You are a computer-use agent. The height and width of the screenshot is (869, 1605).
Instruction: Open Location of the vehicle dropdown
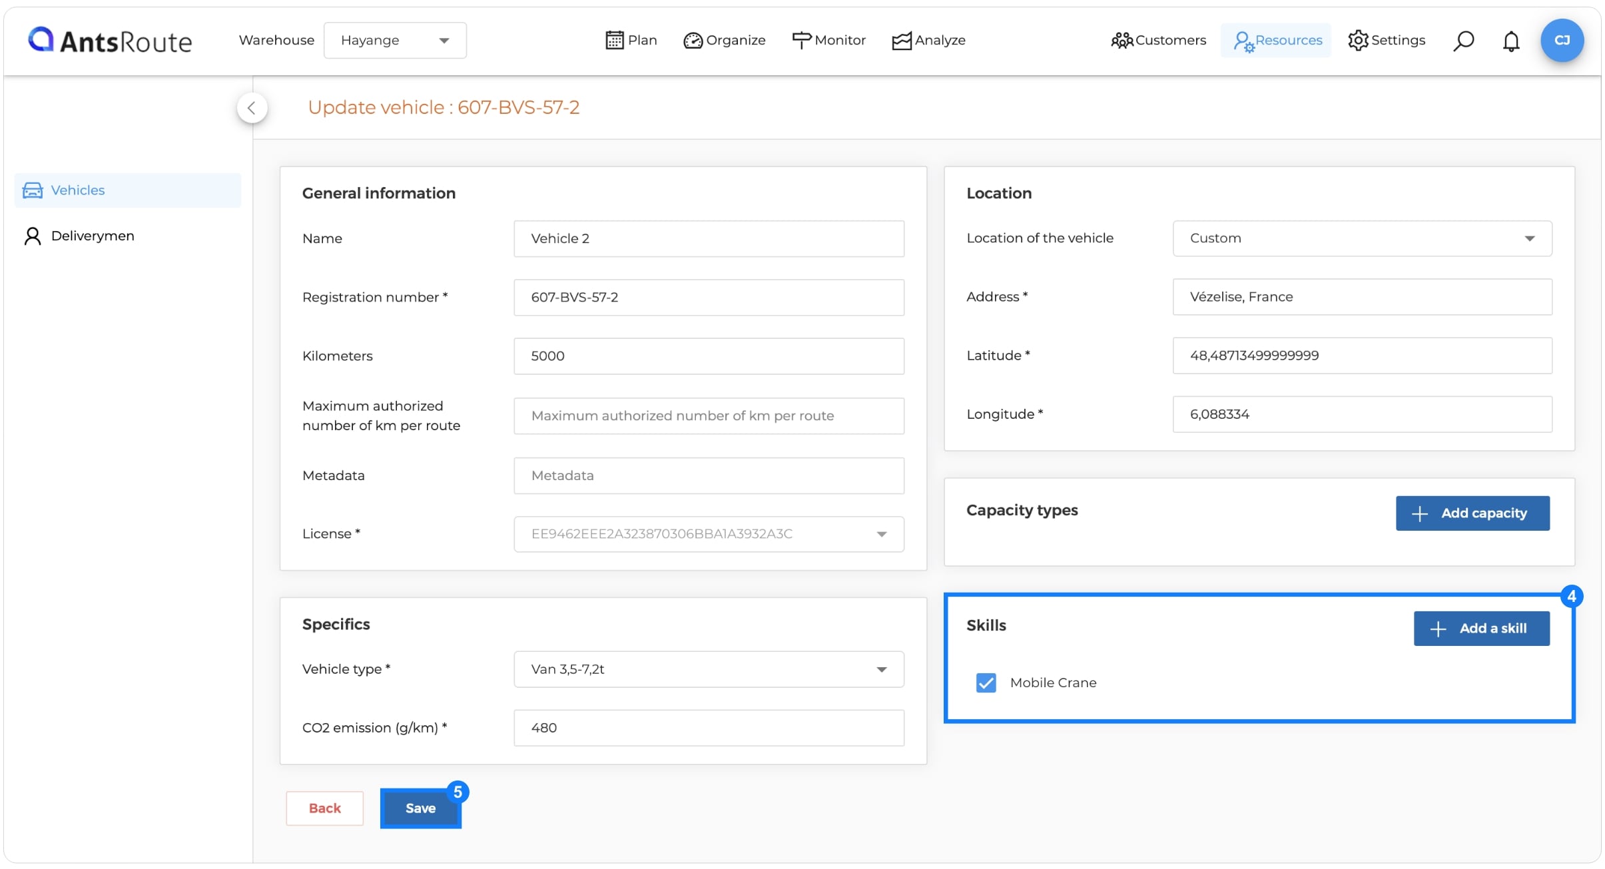point(1362,238)
